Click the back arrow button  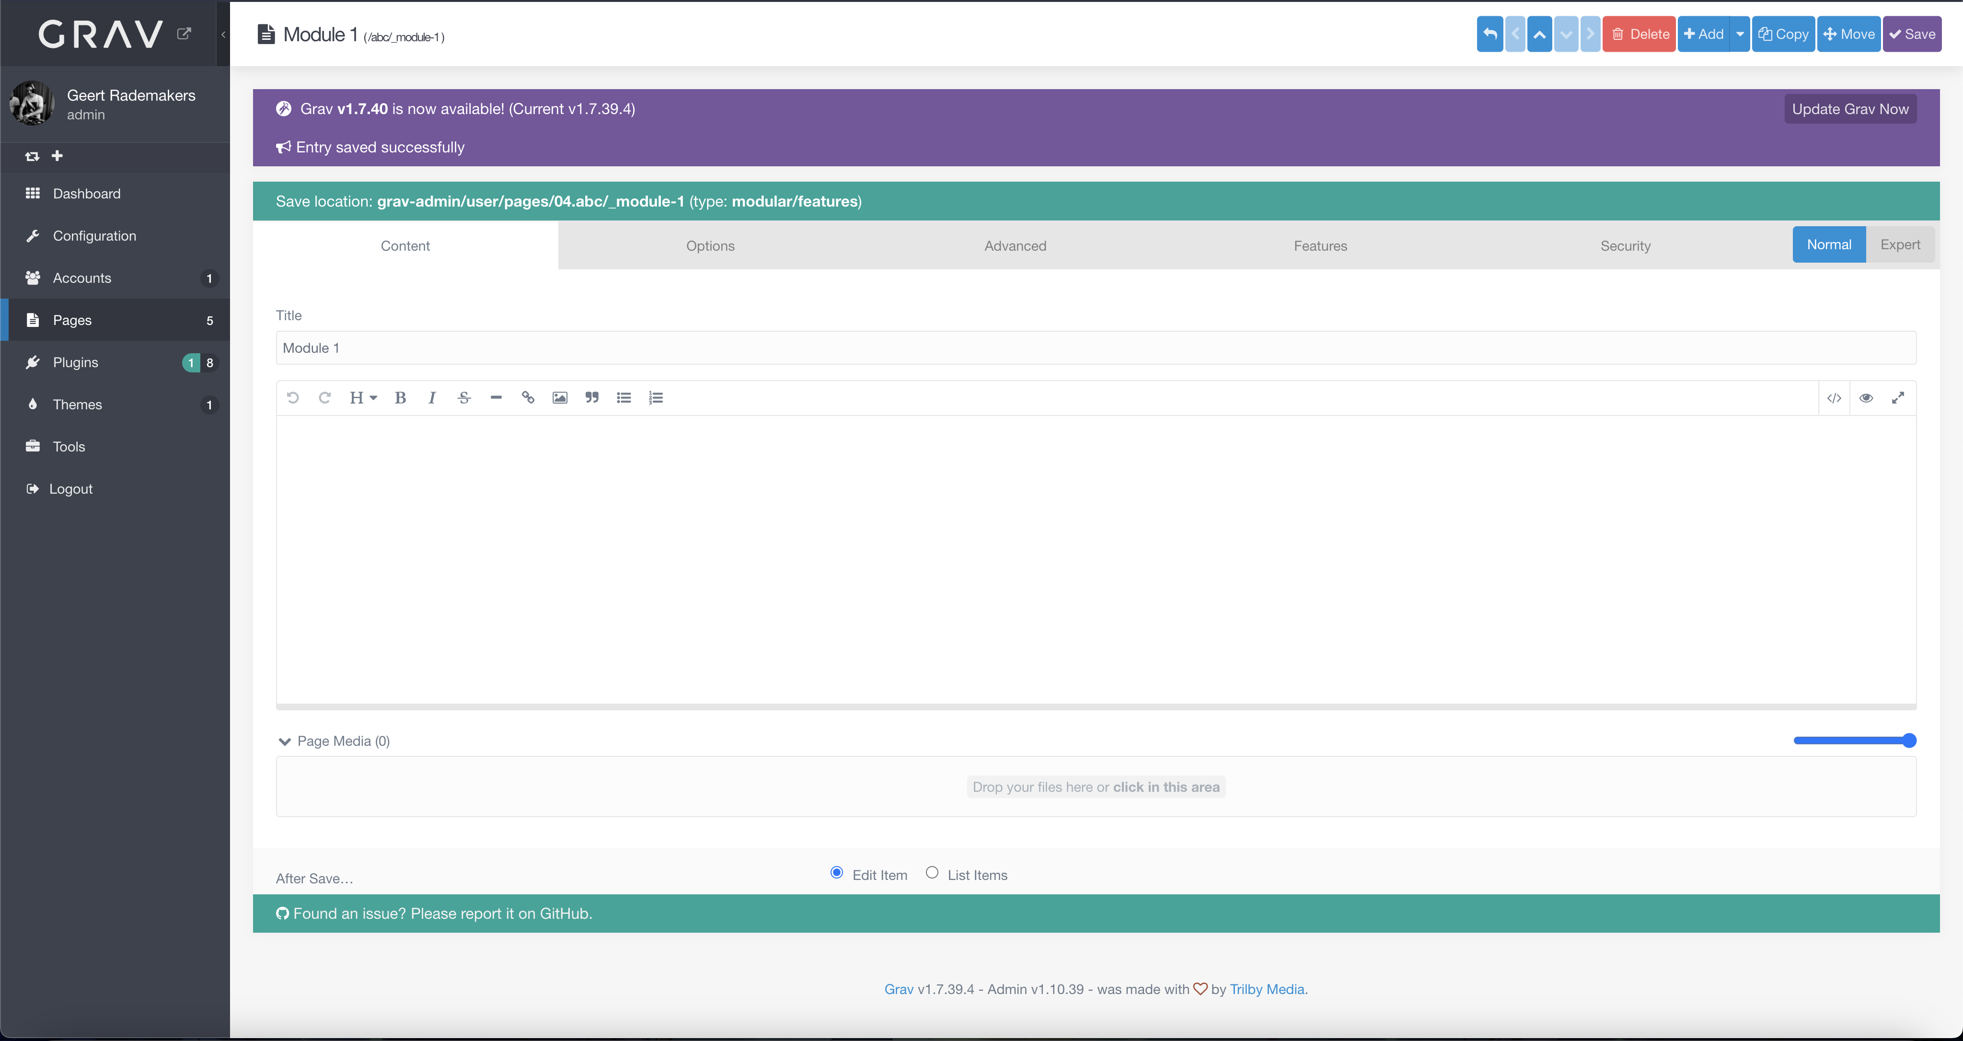(1490, 35)
